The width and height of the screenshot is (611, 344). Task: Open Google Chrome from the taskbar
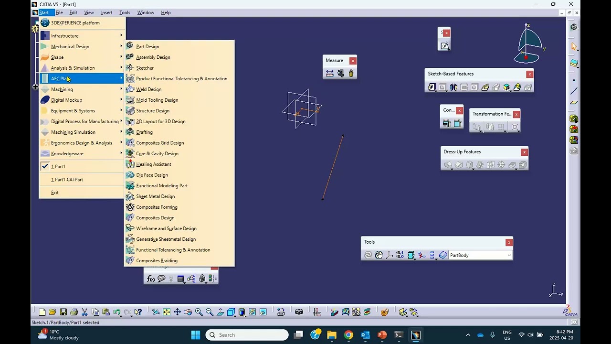(348, 335)
